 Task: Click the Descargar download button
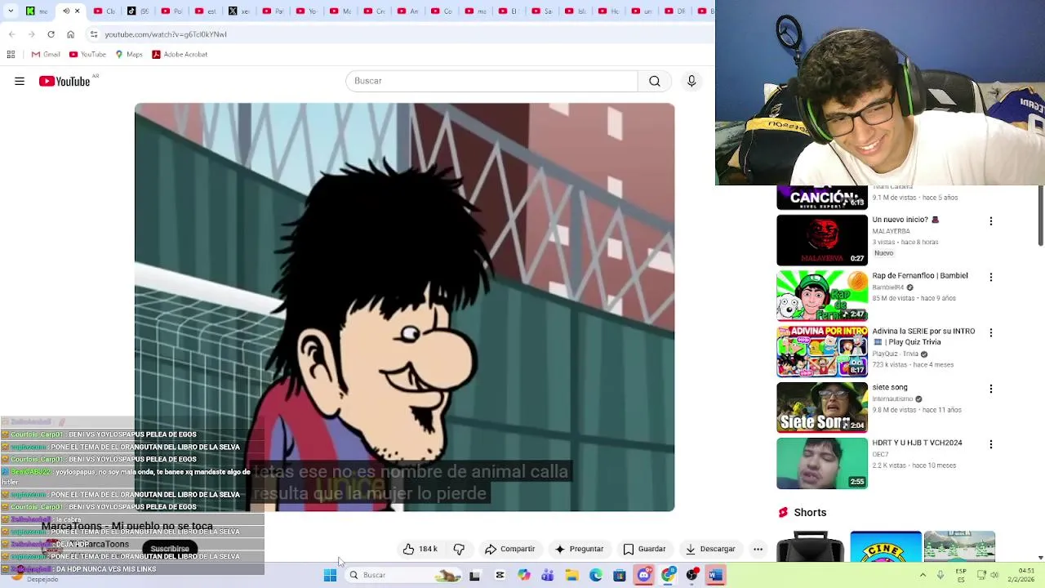coord(710,549)
